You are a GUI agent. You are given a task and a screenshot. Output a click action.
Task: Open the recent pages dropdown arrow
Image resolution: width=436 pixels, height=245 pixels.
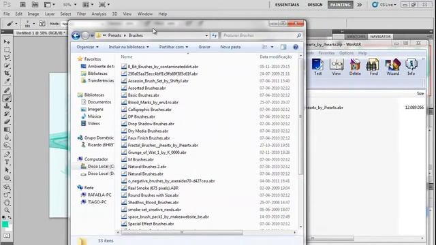click(92, 35)
